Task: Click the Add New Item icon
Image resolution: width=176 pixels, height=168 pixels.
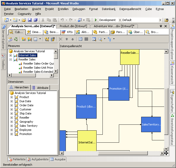Action: tap(15, 20)
